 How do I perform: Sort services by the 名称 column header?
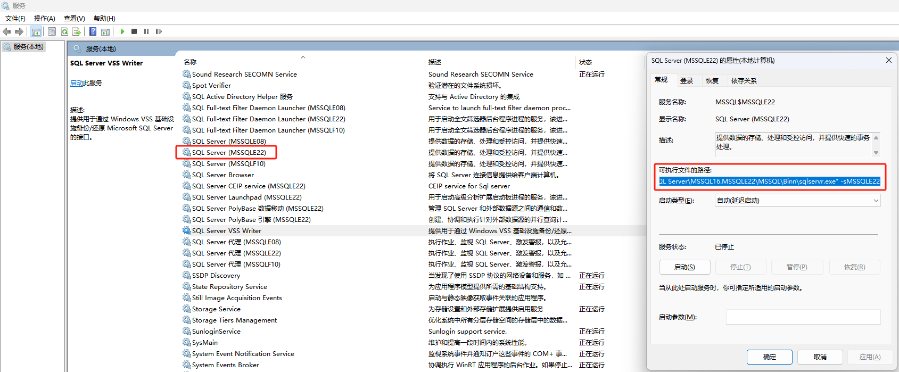coord(190,62)
